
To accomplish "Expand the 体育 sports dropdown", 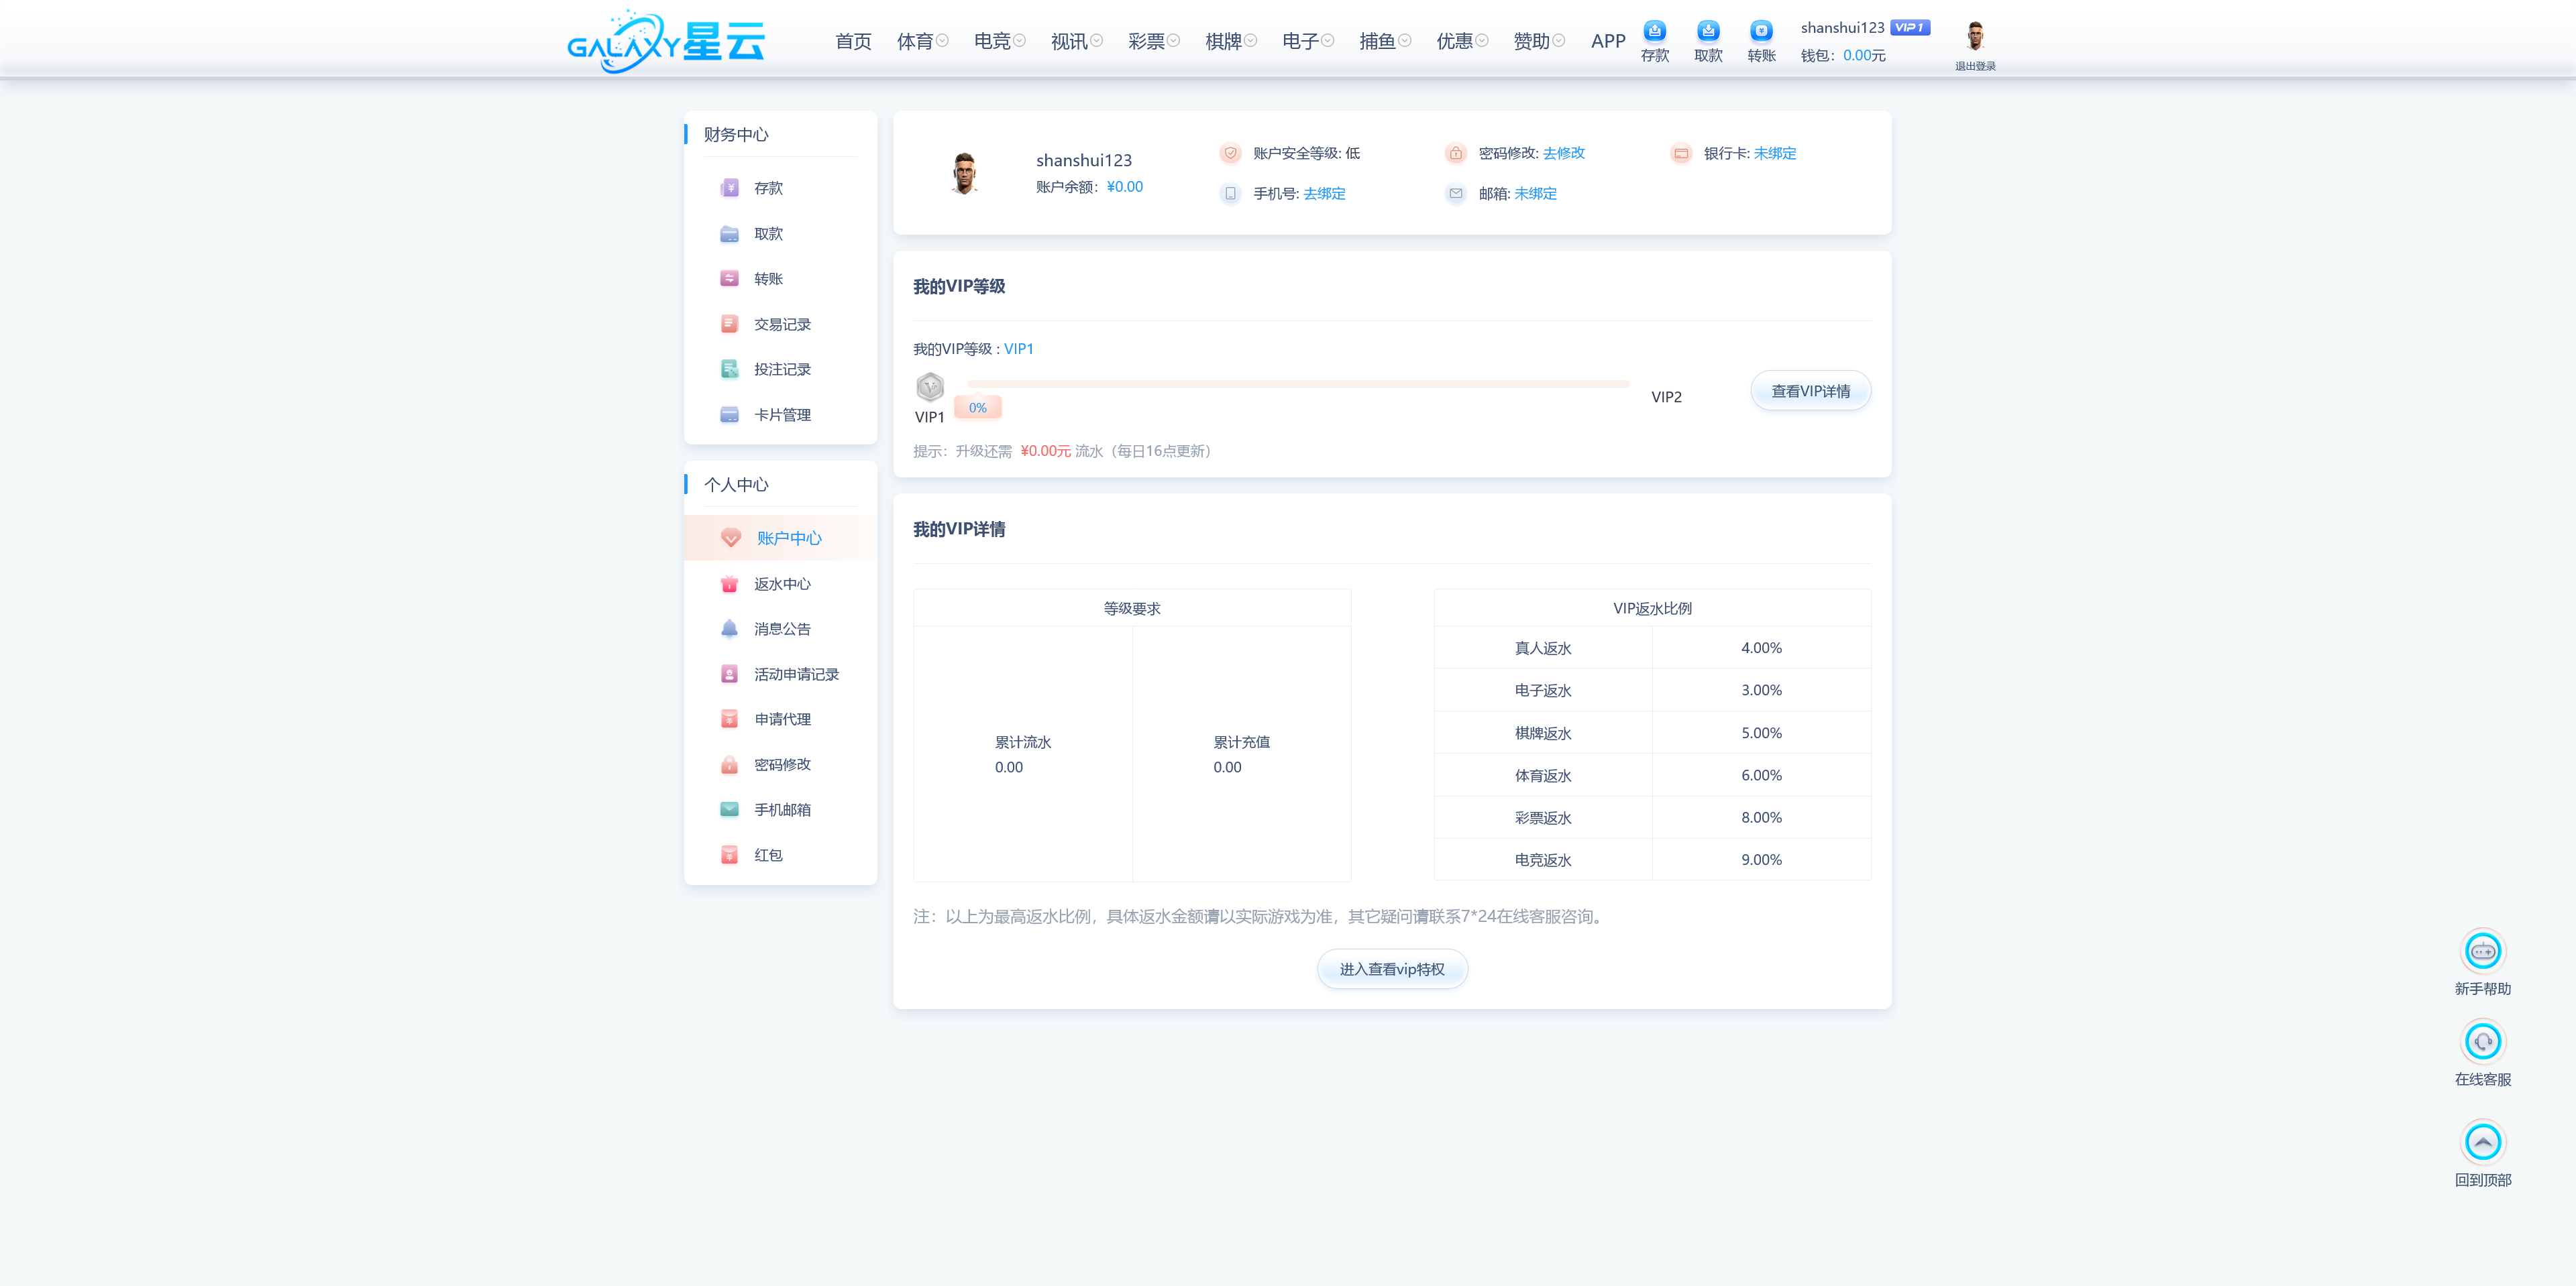I will (x=916, y=40).
